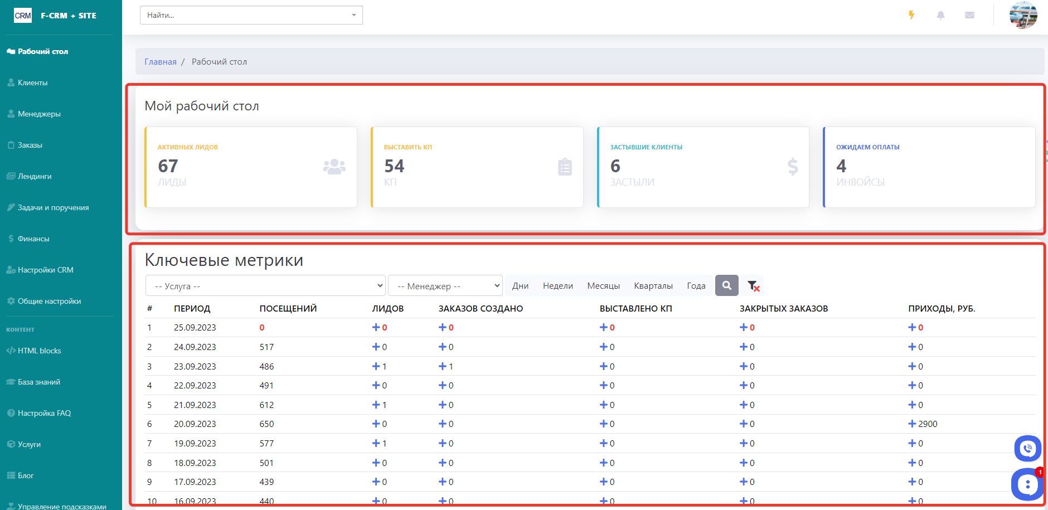Open the chat assistant widget with notification badge
The width and height of the screenshot is (1048, 510).
click(x=1027, y=484)
